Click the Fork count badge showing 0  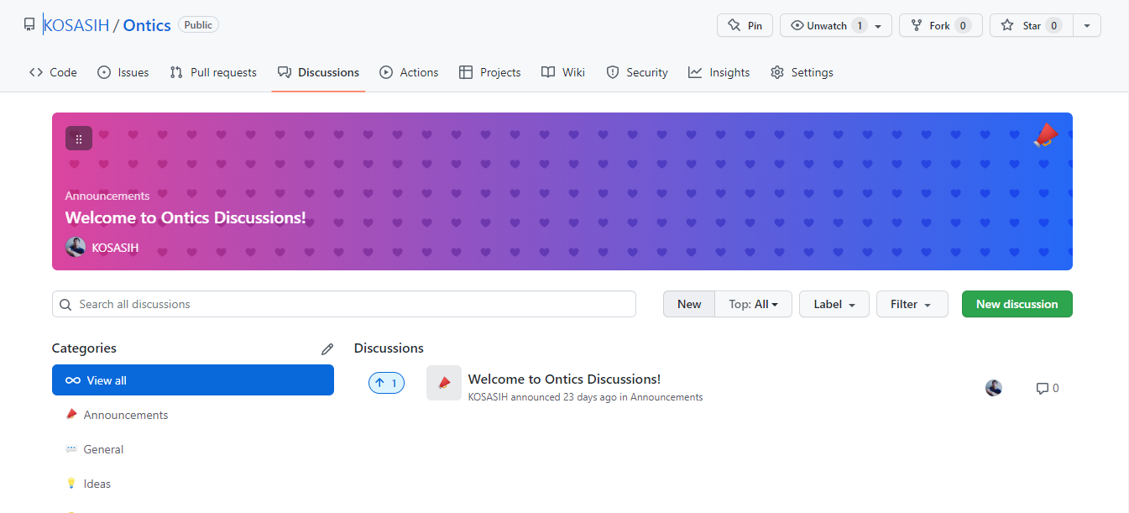pyautogui.click(x=963, y=25)
